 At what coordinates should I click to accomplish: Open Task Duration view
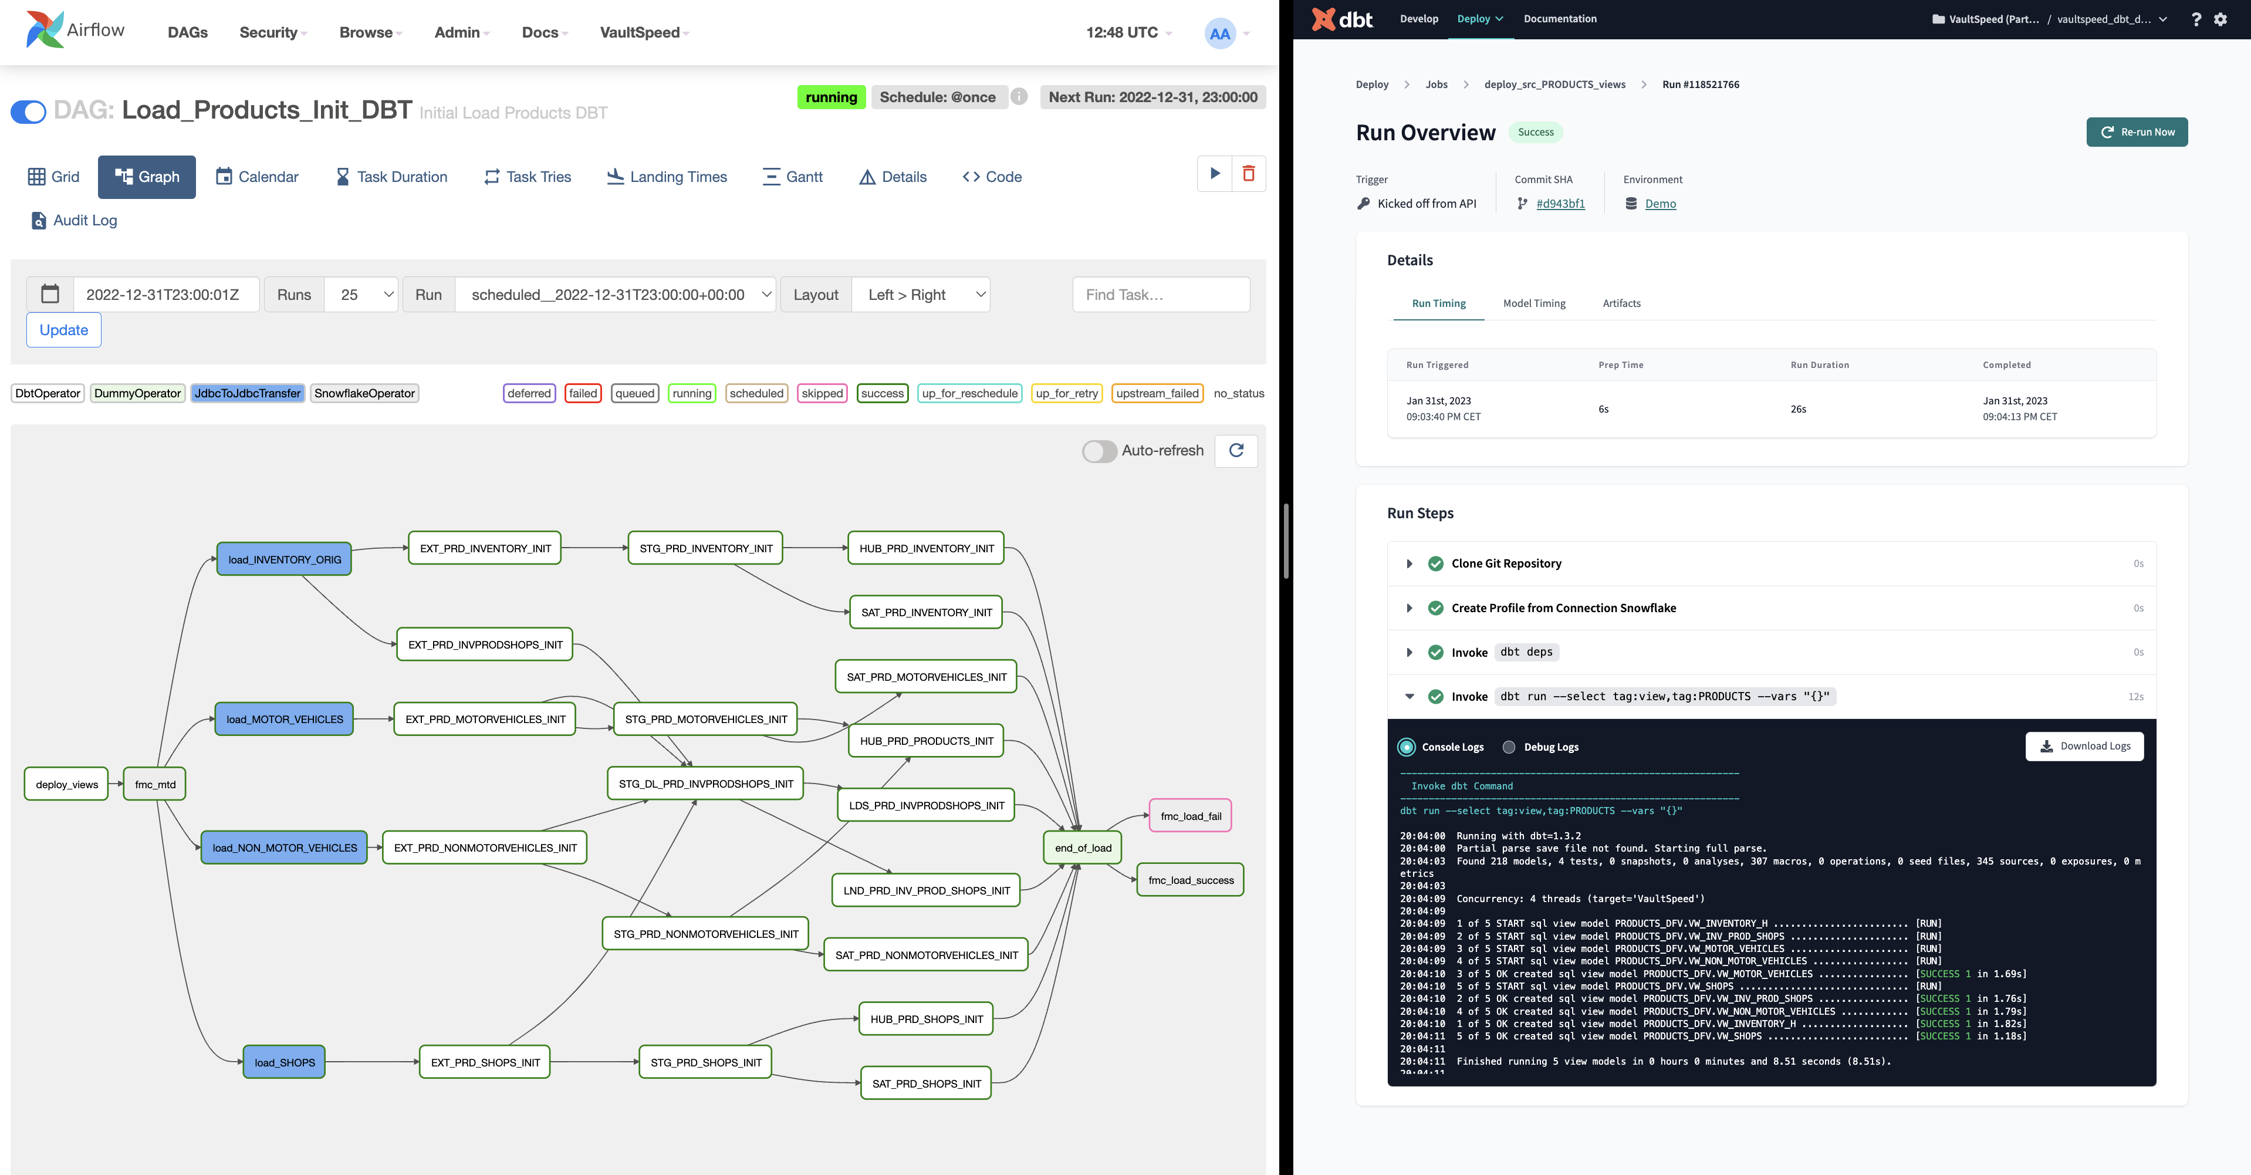(391, 177)
